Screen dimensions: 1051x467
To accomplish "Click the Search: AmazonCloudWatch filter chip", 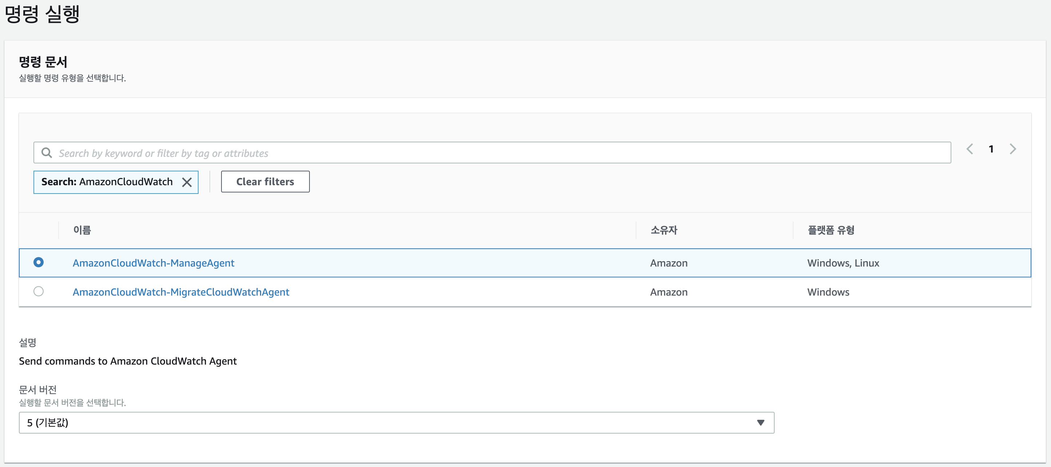I will coord(107,182).
